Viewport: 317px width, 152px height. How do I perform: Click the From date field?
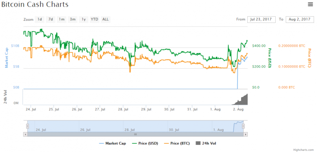tap(262, 20)
